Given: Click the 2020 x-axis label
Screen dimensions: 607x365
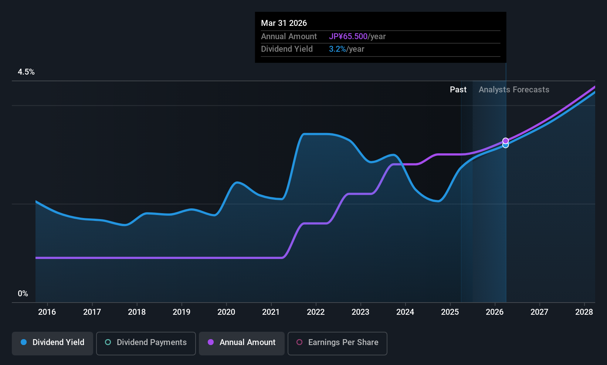Looking at the screenshot, I should pyautogui.click(x=226, y=312).
